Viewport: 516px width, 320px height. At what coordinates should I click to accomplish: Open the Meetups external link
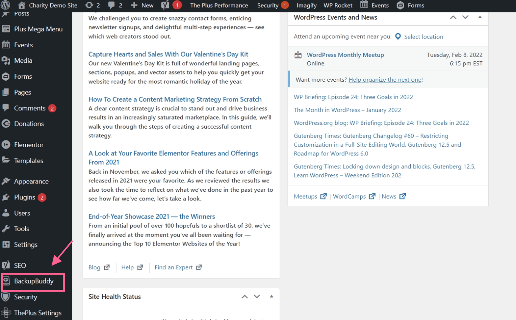coord(306,196)
